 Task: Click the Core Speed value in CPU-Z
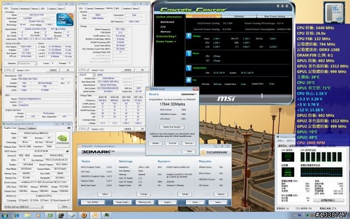[26, 47]
